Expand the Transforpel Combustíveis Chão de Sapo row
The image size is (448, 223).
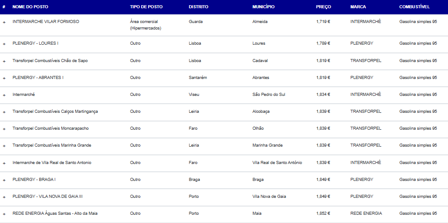pyautogui.click(x=4, y=61)
